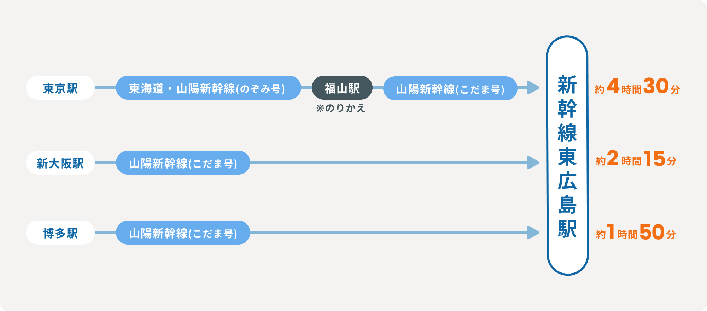
Task: Click the arrowhead on the 博多駅 route
Action: [x=533, y=233]
